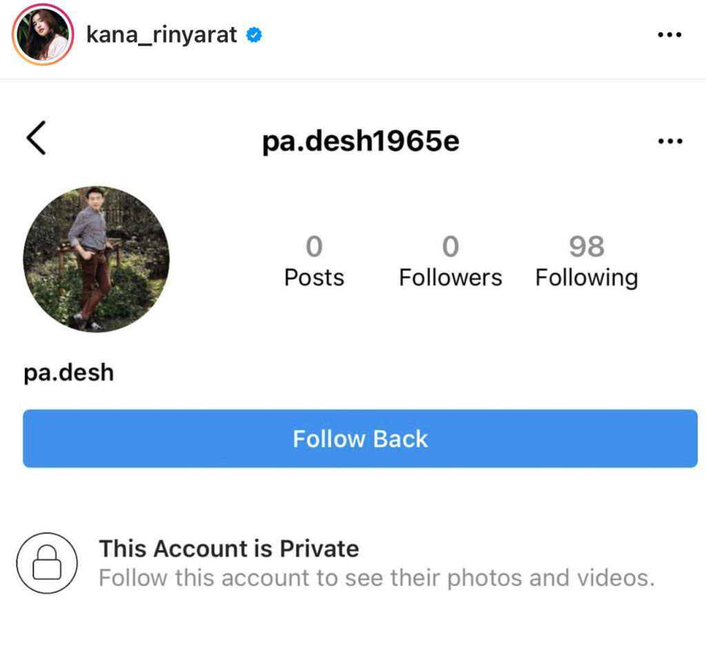The image size is (706, 645).
Task: Click the blue verified badge
Action: (254, 35)
